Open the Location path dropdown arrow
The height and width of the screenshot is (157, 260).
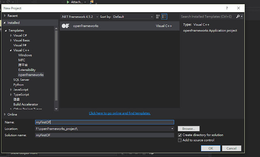[172, 129]
